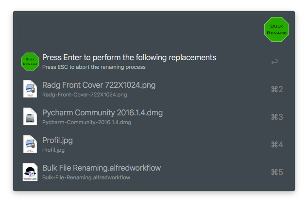Image resolution: width=308 pixels, height=206 pixels.
Task: Click 'Press Enter to perform the following replacements'
Action: click(x=129, y=57)
